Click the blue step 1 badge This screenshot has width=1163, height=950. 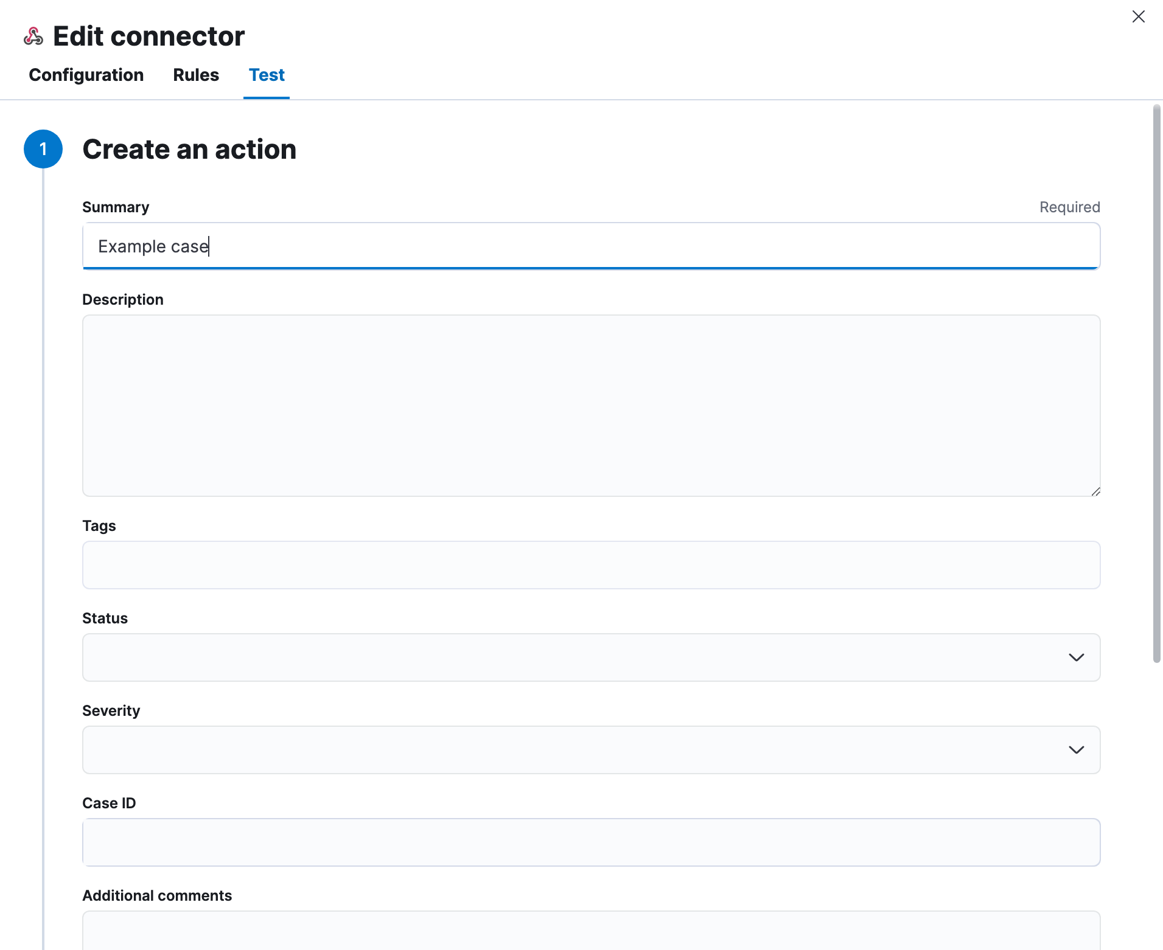[43, 148]
